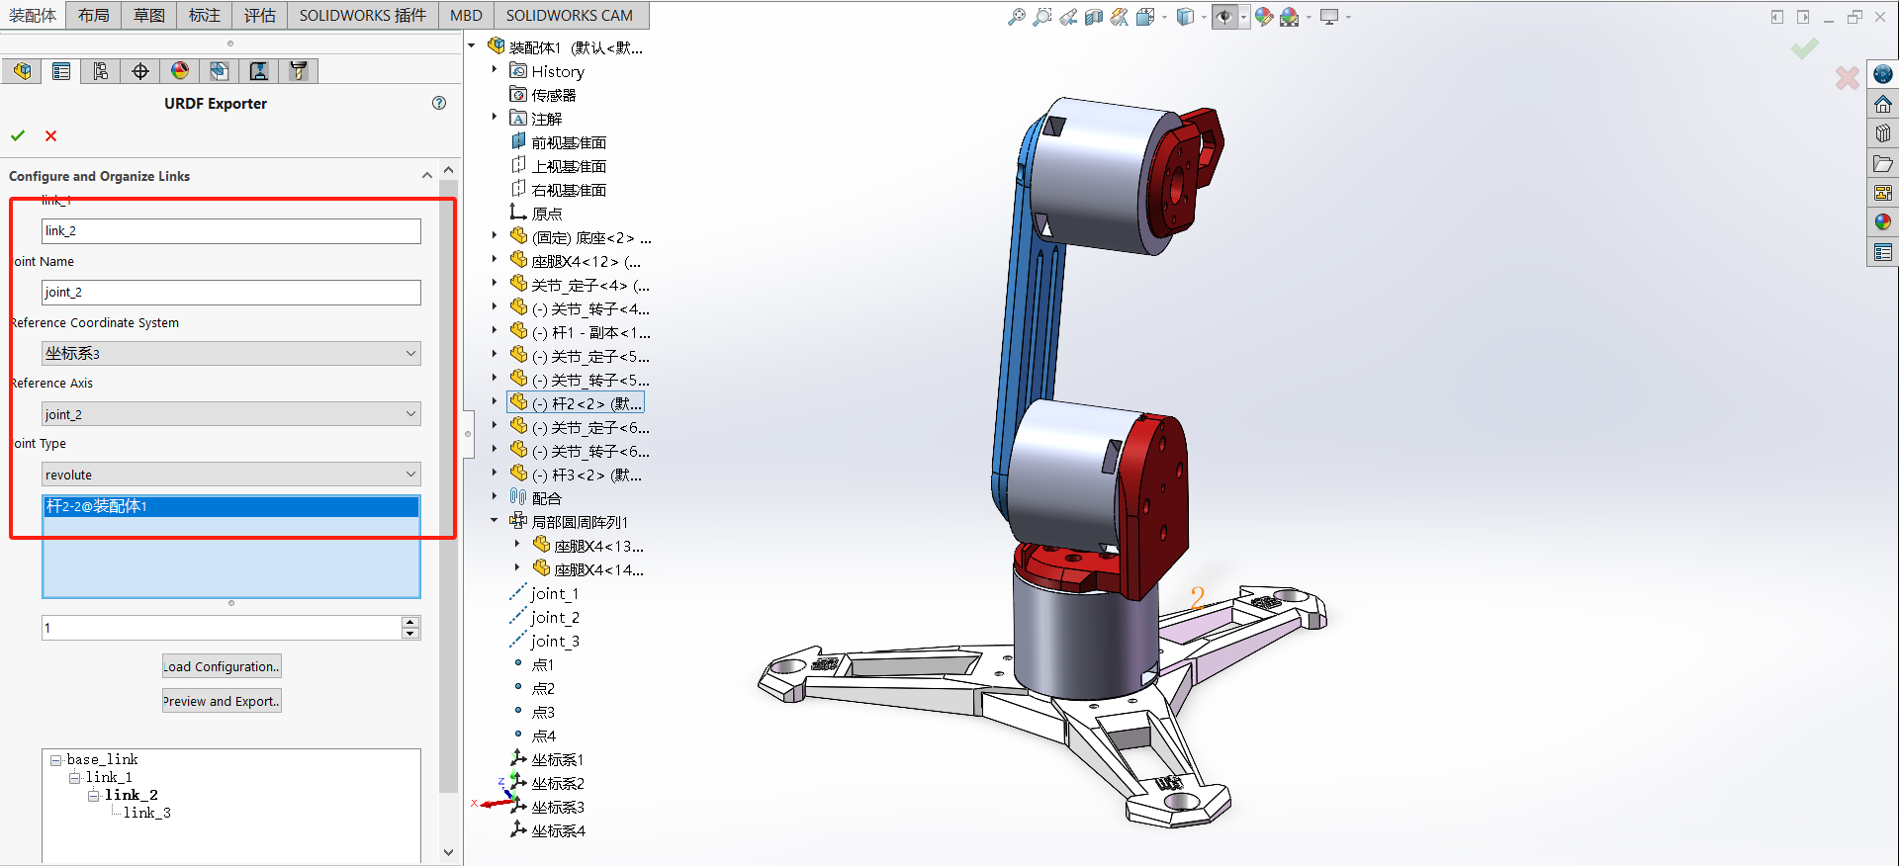Open the Joint Type revolute dropdown

pyautogui.click(x=231, y=475)
